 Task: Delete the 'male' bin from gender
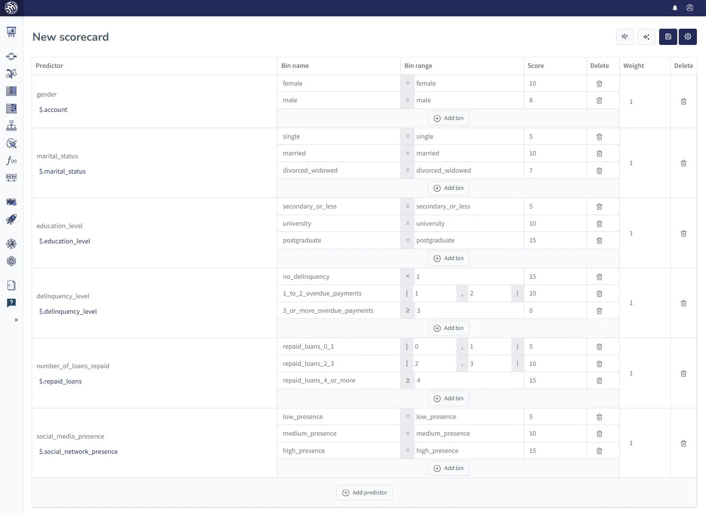599,100
